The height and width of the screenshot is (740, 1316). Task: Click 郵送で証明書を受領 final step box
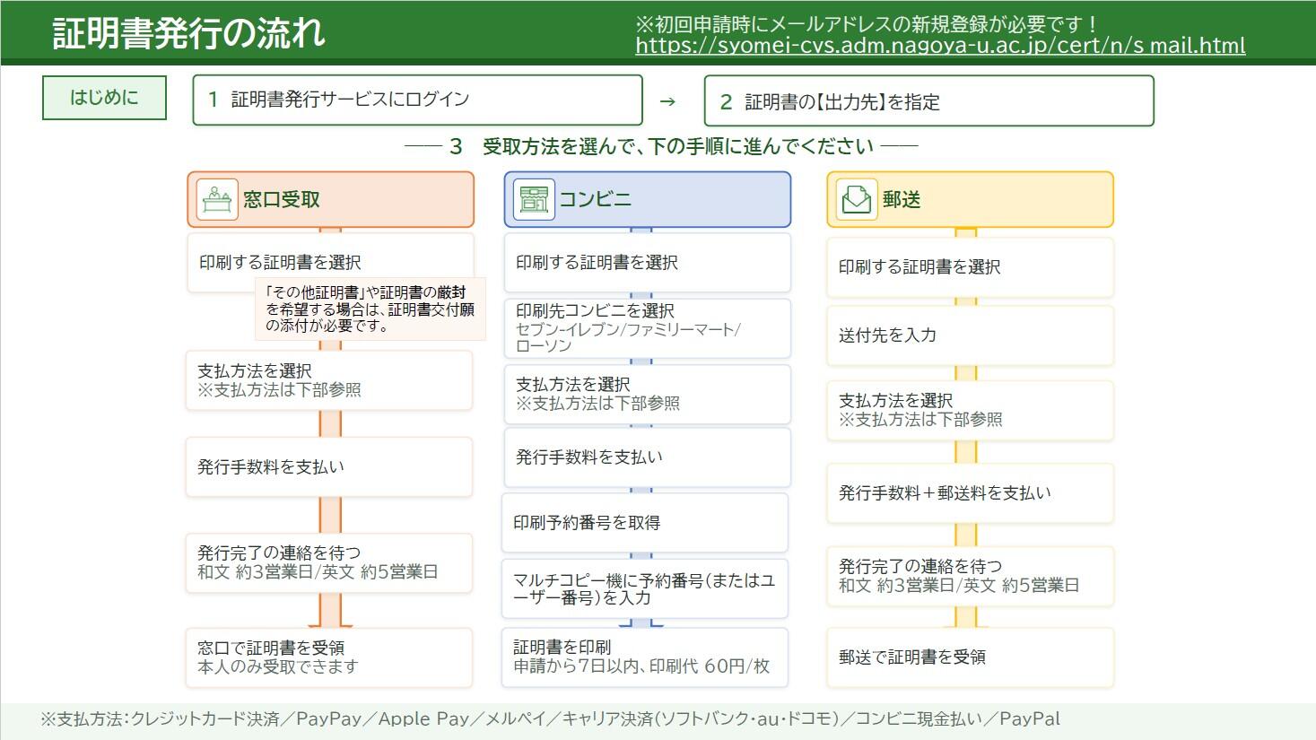(970, 657)
